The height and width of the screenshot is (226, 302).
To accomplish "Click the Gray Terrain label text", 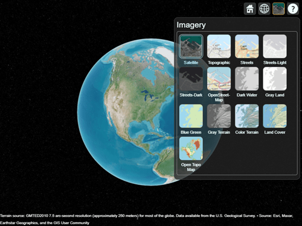I will [x=219, y=132].
